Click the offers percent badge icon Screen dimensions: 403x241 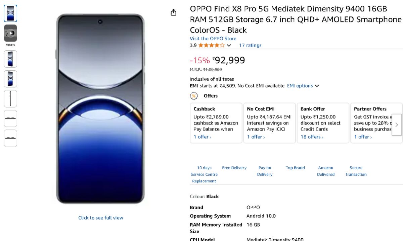click(194, 96)
